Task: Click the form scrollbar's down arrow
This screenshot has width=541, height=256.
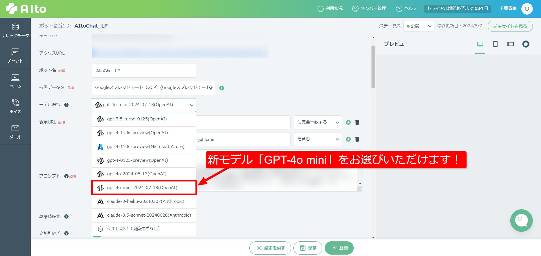Action: pyautogui.click(x=373, y=238)
